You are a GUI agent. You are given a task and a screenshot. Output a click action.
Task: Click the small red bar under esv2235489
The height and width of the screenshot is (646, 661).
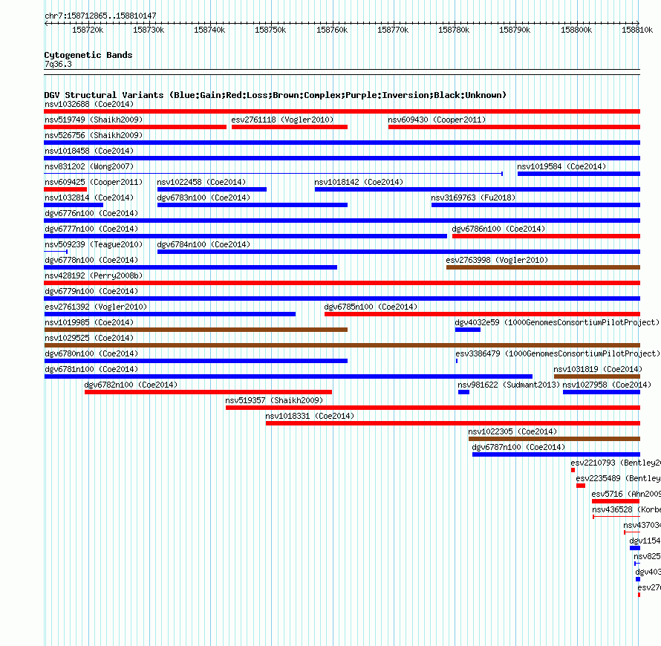tap(581, 486)
